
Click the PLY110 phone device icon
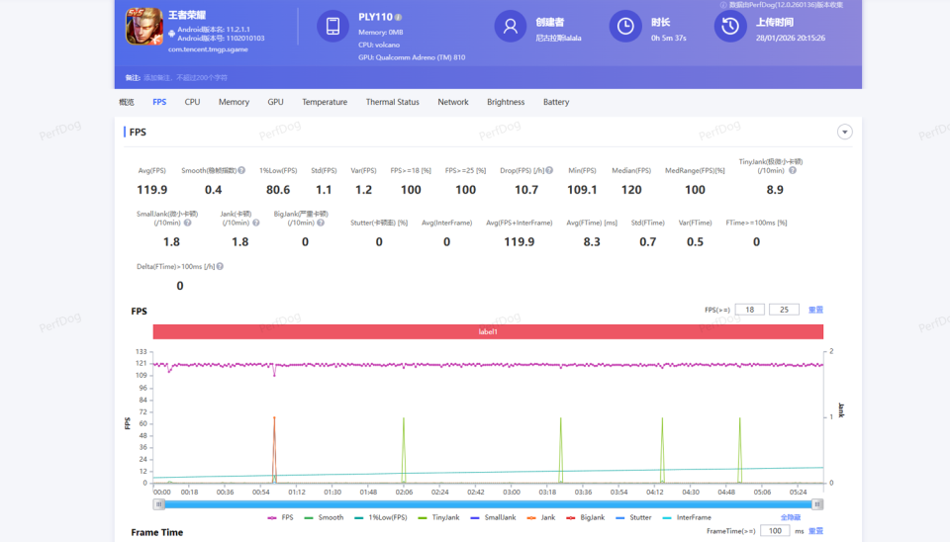(333, 26)
